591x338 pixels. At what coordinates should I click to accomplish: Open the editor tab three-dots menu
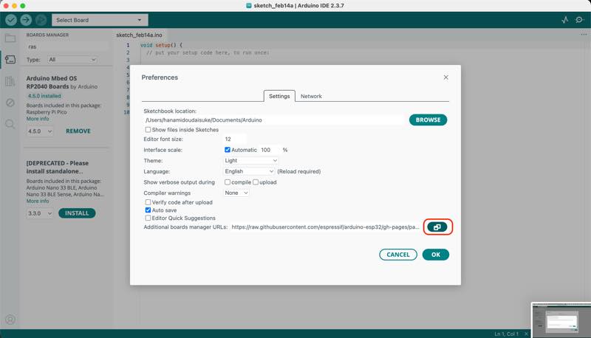584,35
